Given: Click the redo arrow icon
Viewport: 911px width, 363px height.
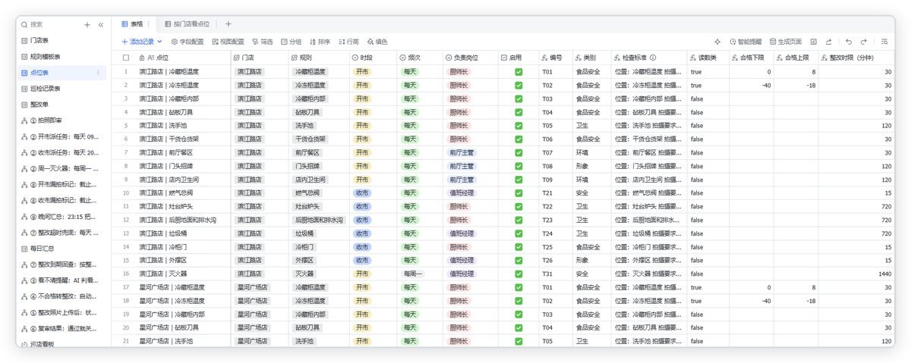Looking at the screenshot, I should click(864, 42).
